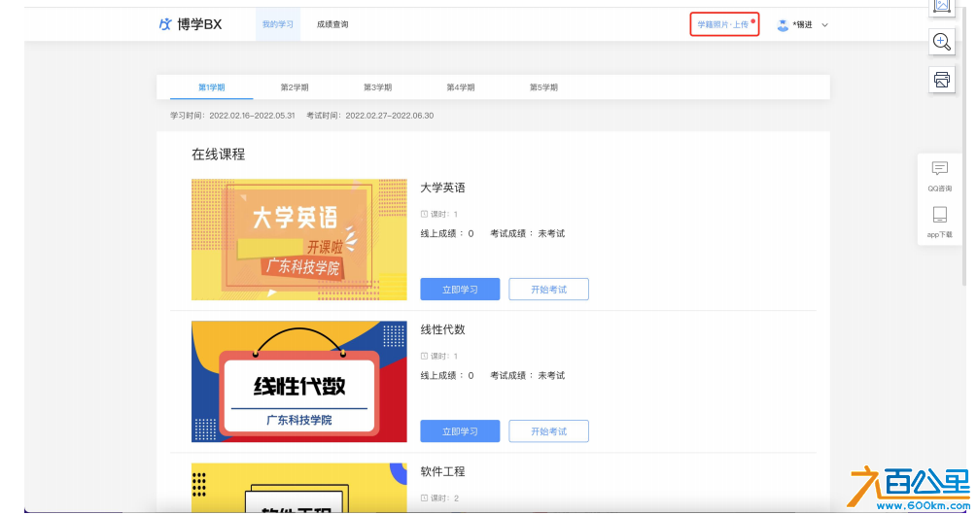Open the QQ咨询 chat icon

940,168
